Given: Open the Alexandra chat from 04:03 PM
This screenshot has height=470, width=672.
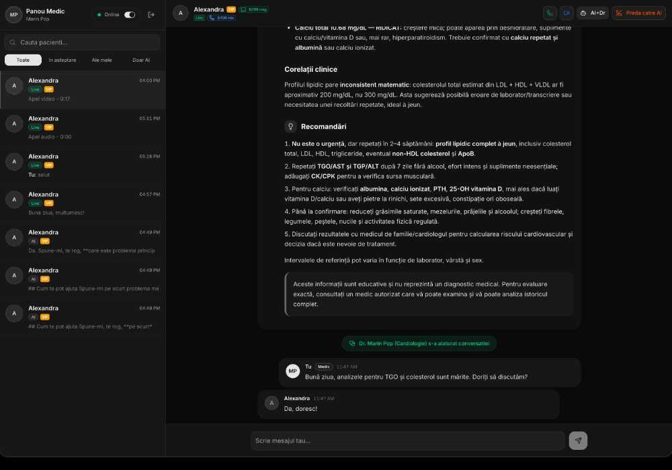Looking at the screenshot, I should pos(83,89).
